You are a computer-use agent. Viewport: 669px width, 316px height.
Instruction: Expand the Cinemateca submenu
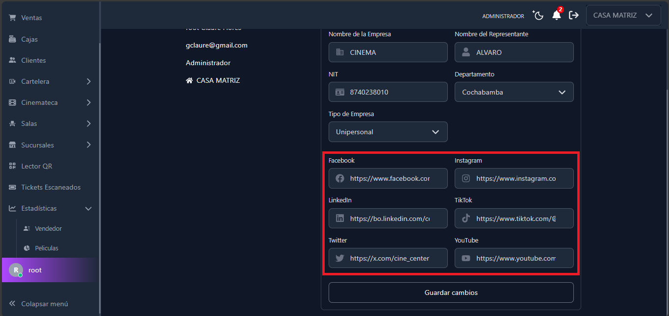(x=89, y=102)
